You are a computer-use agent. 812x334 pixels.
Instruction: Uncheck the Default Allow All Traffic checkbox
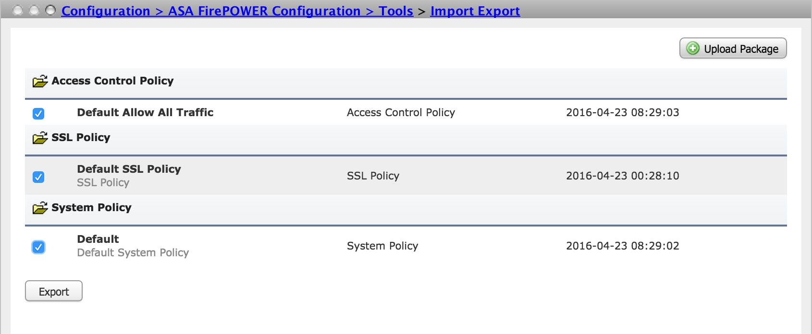[38, 113]
